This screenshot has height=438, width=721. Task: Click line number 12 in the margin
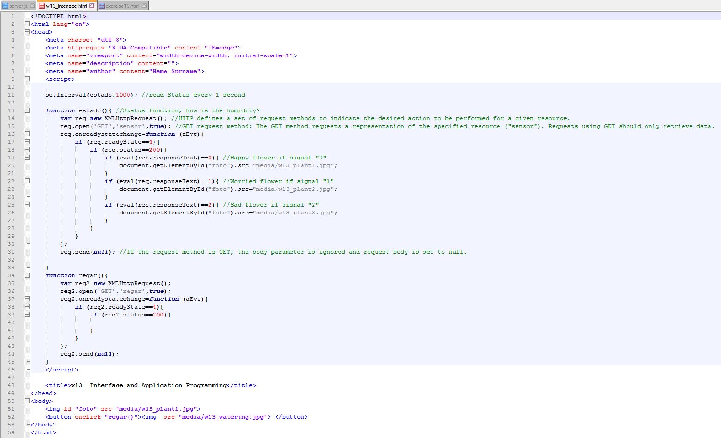[x=11, y=103]
